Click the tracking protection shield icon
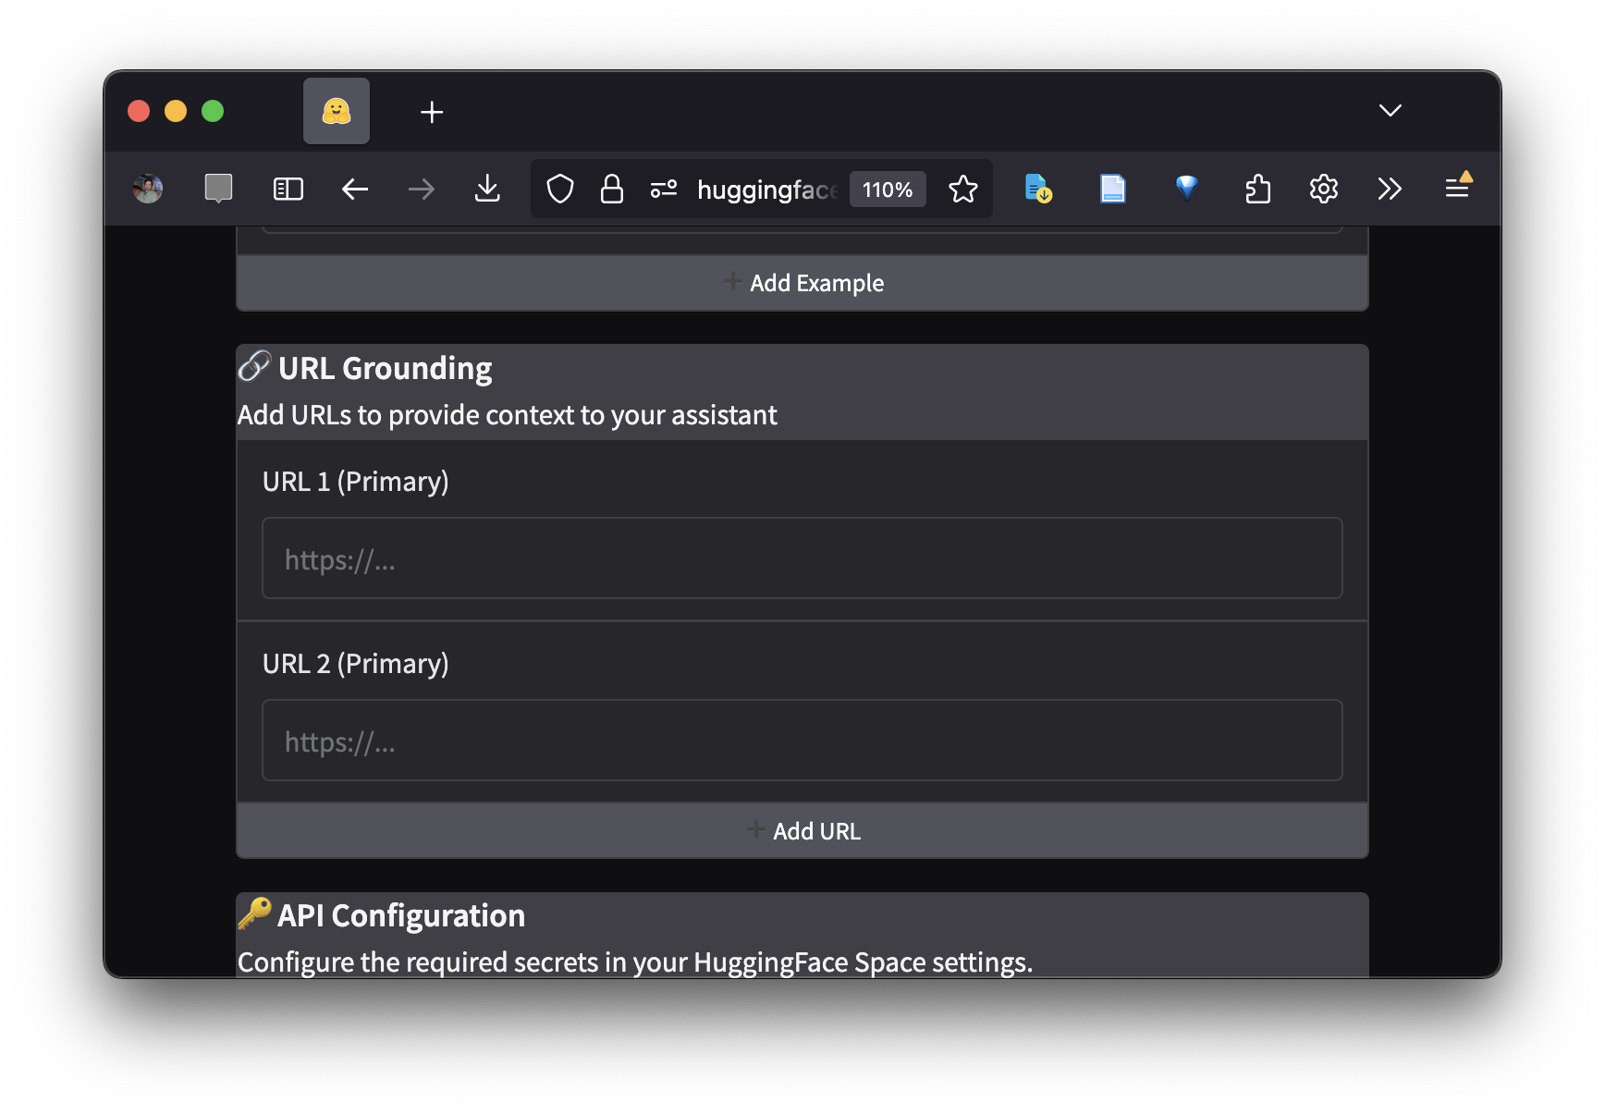This screenshot has height=1115, width=1605. click(560, 190)
